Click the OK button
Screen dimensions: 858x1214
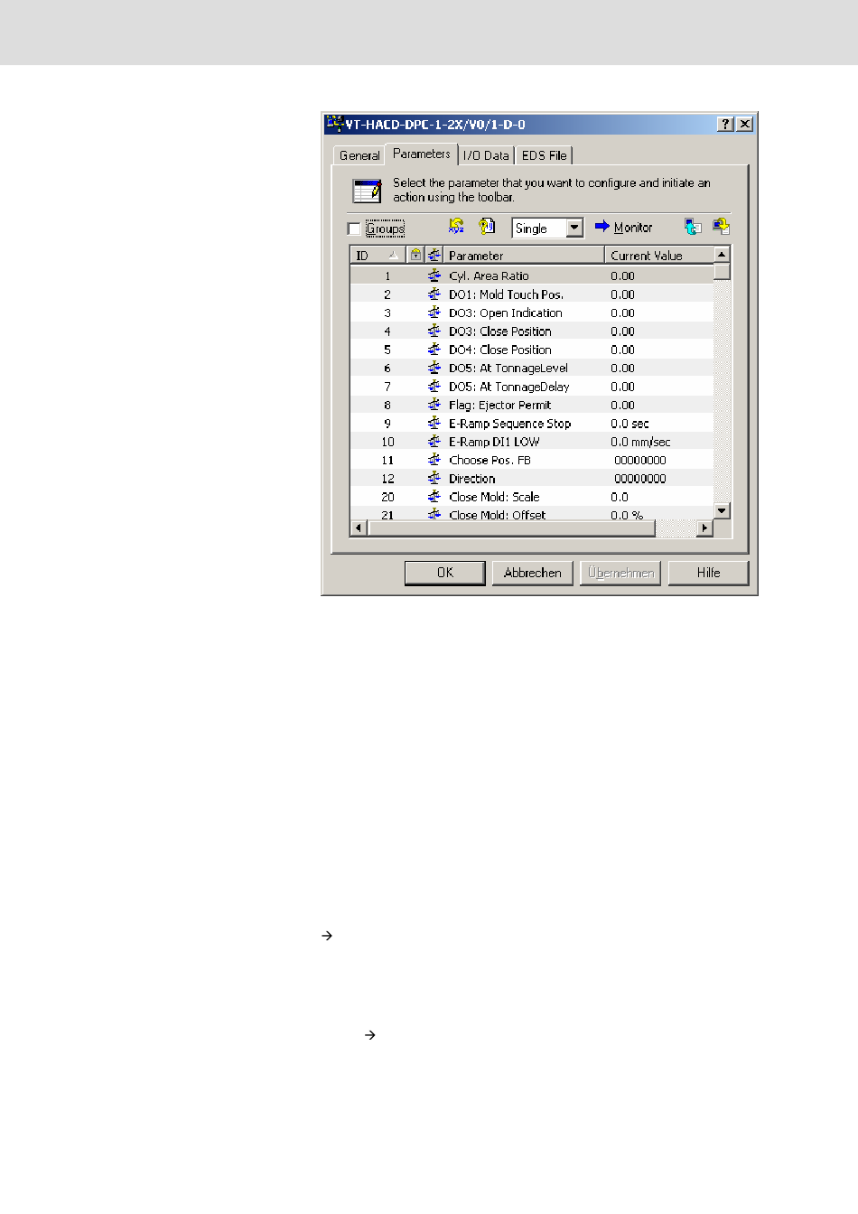[x=444, y=573]
